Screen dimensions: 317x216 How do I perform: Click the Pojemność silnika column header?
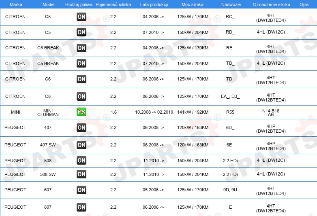(x=113, y=4)
